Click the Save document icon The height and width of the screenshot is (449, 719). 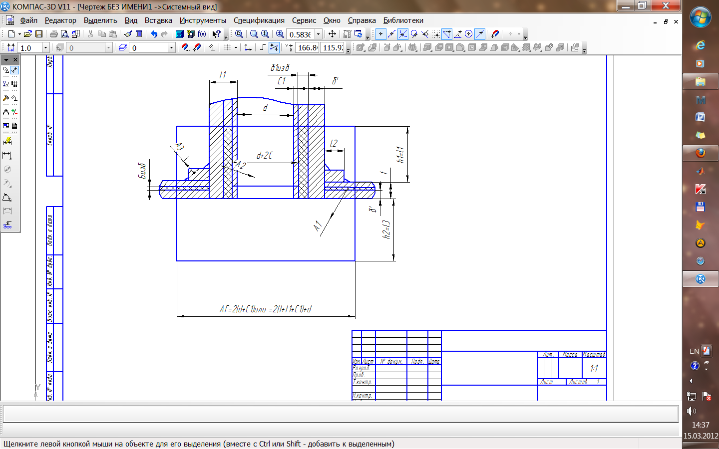(x=39, y=34)
